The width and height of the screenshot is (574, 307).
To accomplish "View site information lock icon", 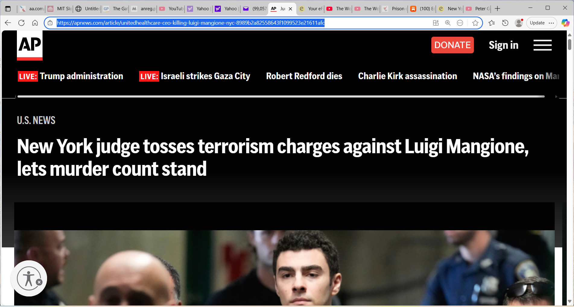I will tap(50, 23).
